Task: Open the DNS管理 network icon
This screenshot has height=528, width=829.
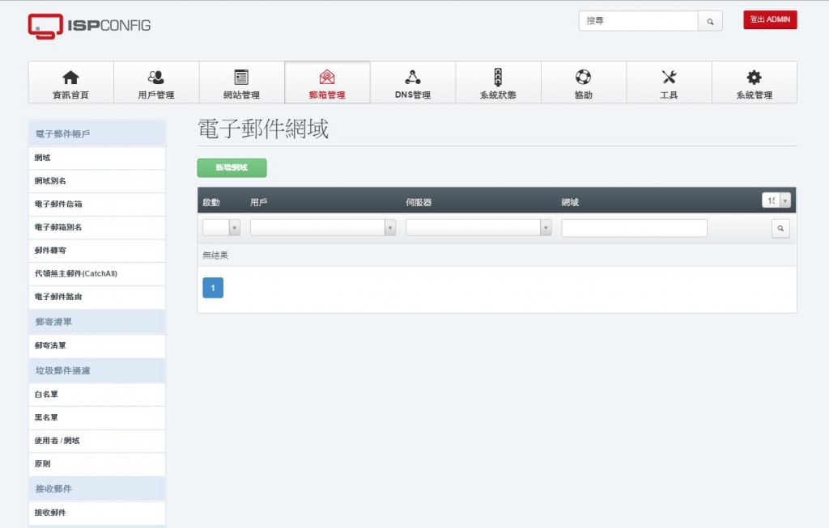Action: click(412, 78)
